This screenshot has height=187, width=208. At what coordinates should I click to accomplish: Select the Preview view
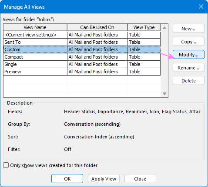pyautogui.click(x=82, y=72)
